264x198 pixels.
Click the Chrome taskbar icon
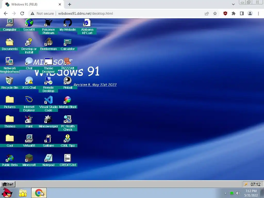pyautogui.click(x=39, y=193)
